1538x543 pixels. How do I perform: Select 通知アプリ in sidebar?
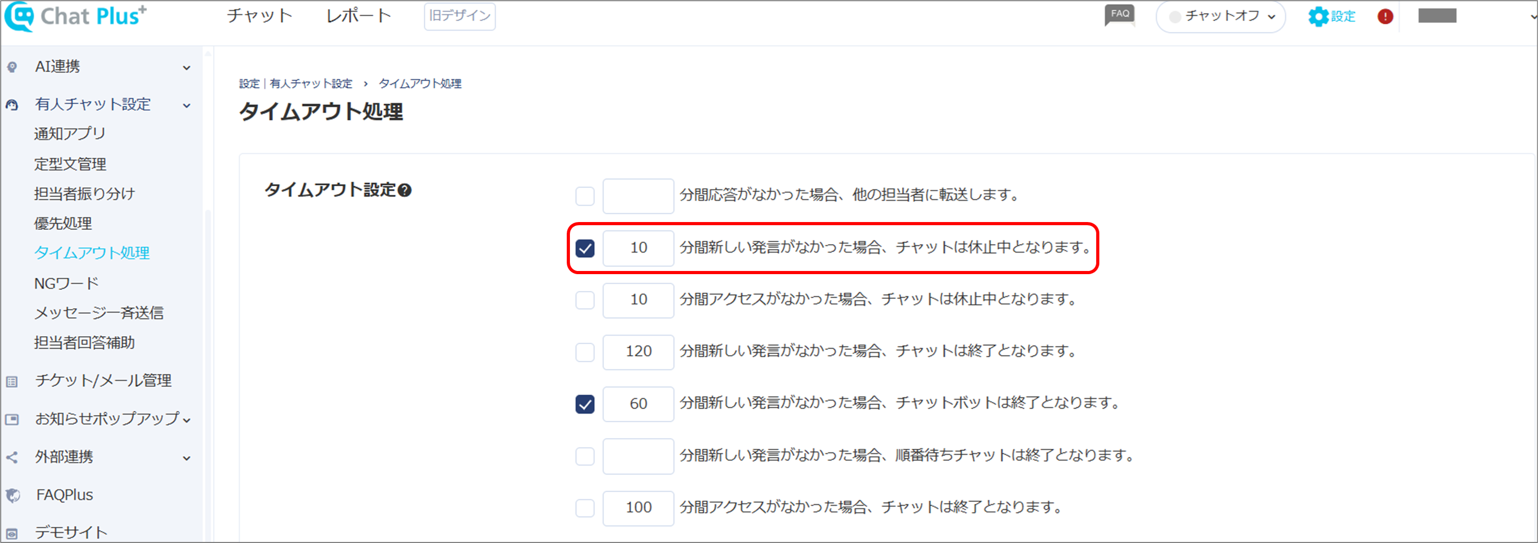click(x=70, y=134)
